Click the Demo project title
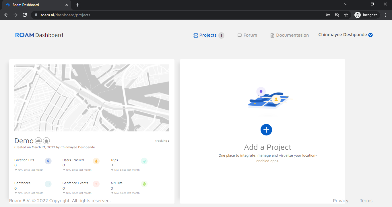Image resolution: width=392 pixels, height=207 pixels. click(24, 141)
